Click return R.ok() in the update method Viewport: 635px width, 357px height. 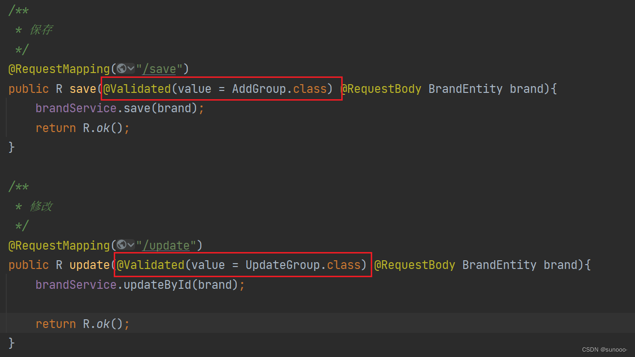click(83, 324)
